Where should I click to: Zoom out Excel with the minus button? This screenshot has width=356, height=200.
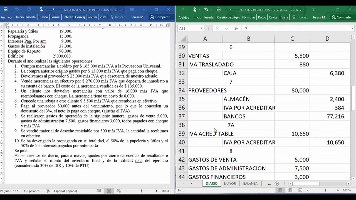click(x=307, y=190)
